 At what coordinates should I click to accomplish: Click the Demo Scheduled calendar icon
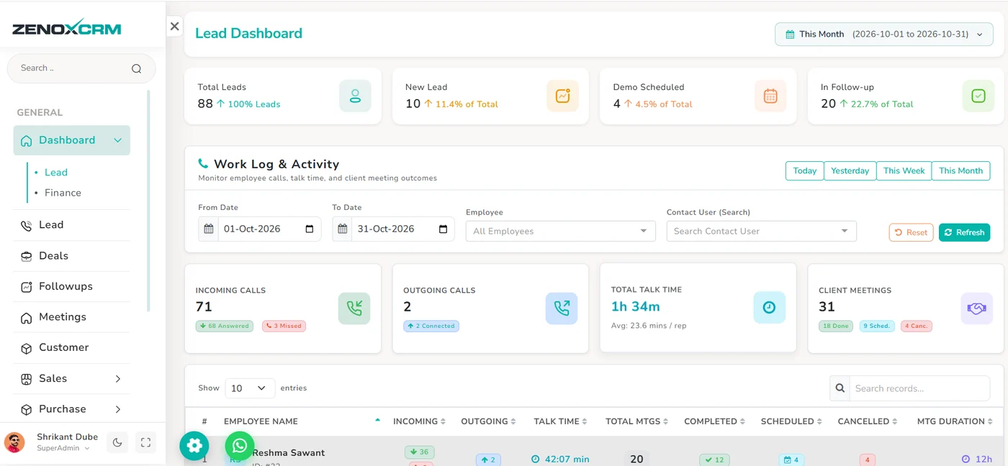[770, 96]
